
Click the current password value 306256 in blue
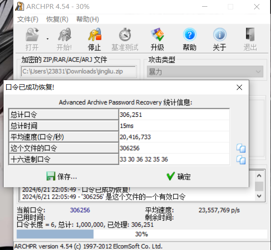(80, 210)
